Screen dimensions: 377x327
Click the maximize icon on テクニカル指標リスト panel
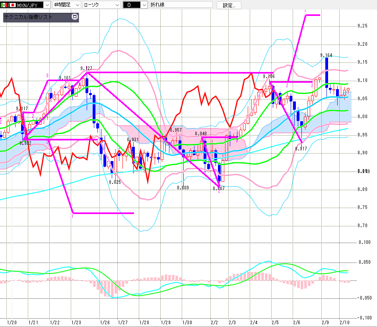click(74, 17)
